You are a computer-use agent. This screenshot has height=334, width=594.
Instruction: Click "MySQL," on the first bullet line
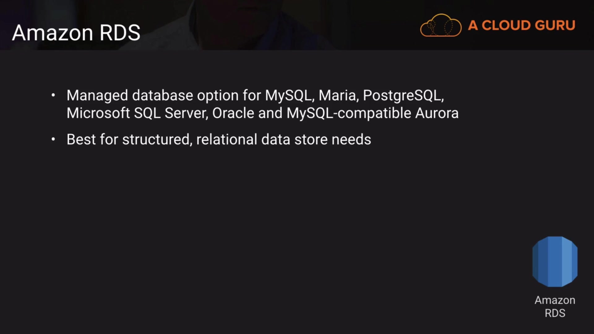289,95
